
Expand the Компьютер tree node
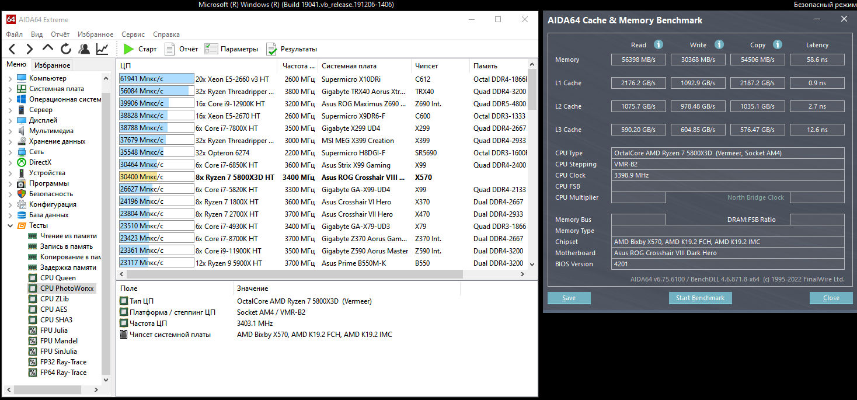(10, 78)
